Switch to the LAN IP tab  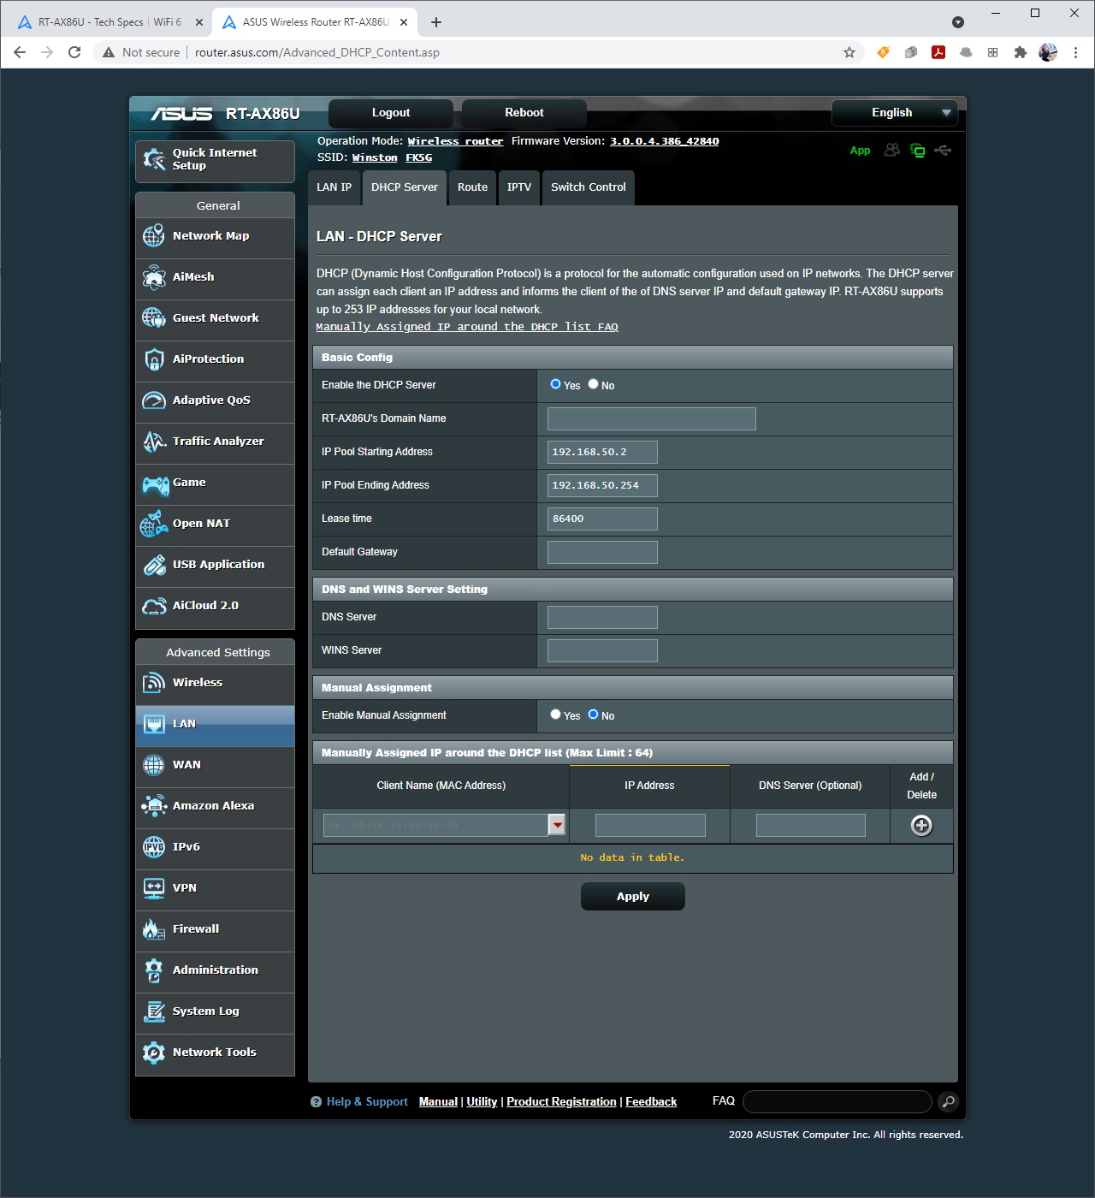coord(334,187)
